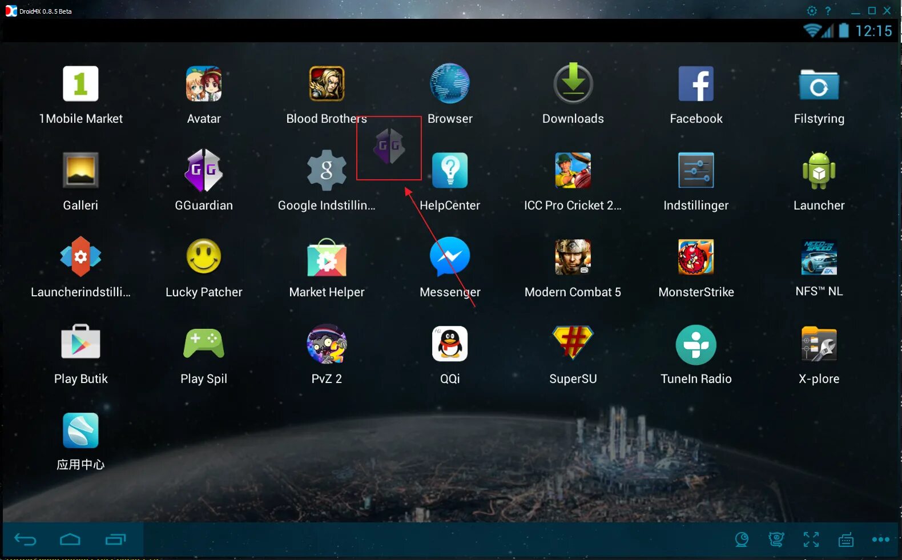Image resolution: width=902 pixels, height=560 pixels.
Task: Open the 1Mobile Market app
Action: pyautogui.click(x=80, y=84)
